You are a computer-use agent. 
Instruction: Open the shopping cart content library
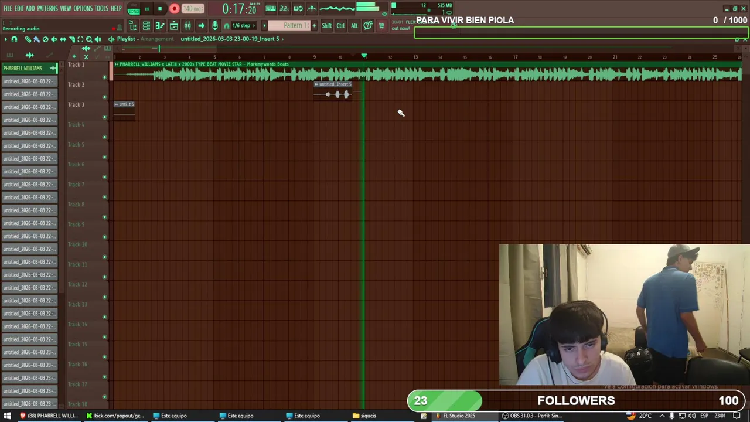pos(381,26)
